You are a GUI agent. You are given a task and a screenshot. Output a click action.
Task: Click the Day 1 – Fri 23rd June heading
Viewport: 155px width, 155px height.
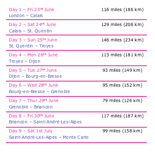[32, 9]
